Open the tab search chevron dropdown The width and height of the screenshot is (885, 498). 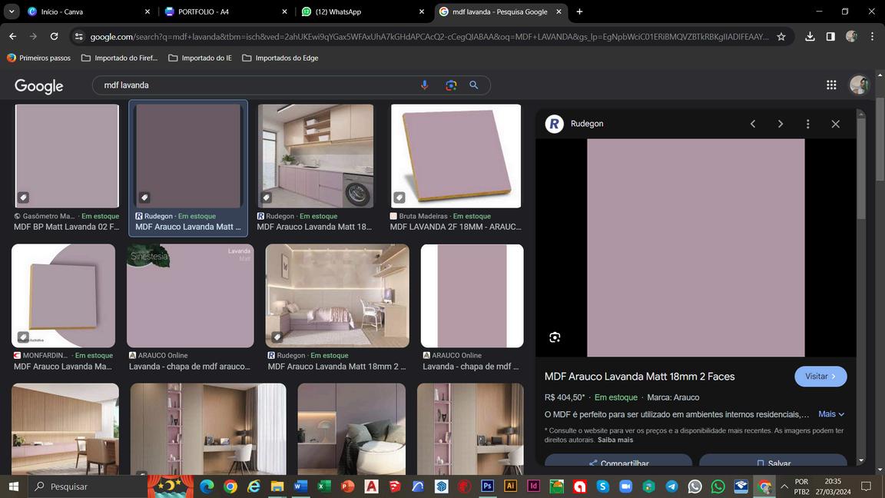[11, 12]
